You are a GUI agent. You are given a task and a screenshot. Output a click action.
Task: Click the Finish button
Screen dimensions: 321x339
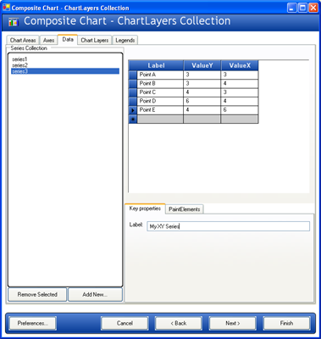(x=286, y=323)
